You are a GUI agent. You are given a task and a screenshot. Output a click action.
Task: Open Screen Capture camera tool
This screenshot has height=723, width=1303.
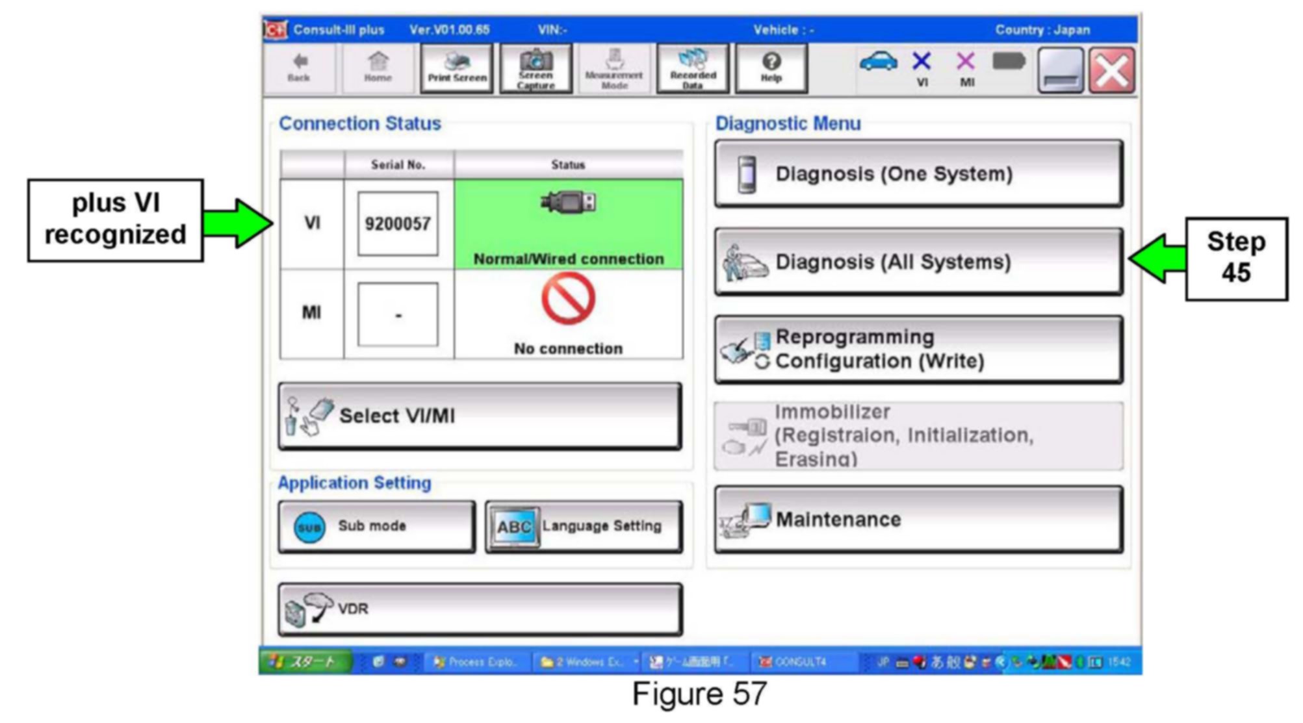[535, 69]
